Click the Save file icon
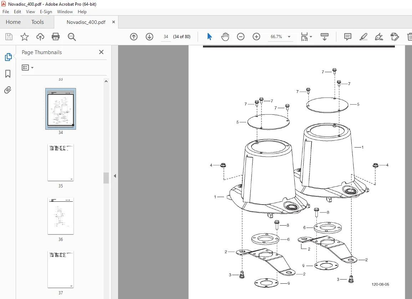Screen dimensions: 412x299 coord(9,37)
